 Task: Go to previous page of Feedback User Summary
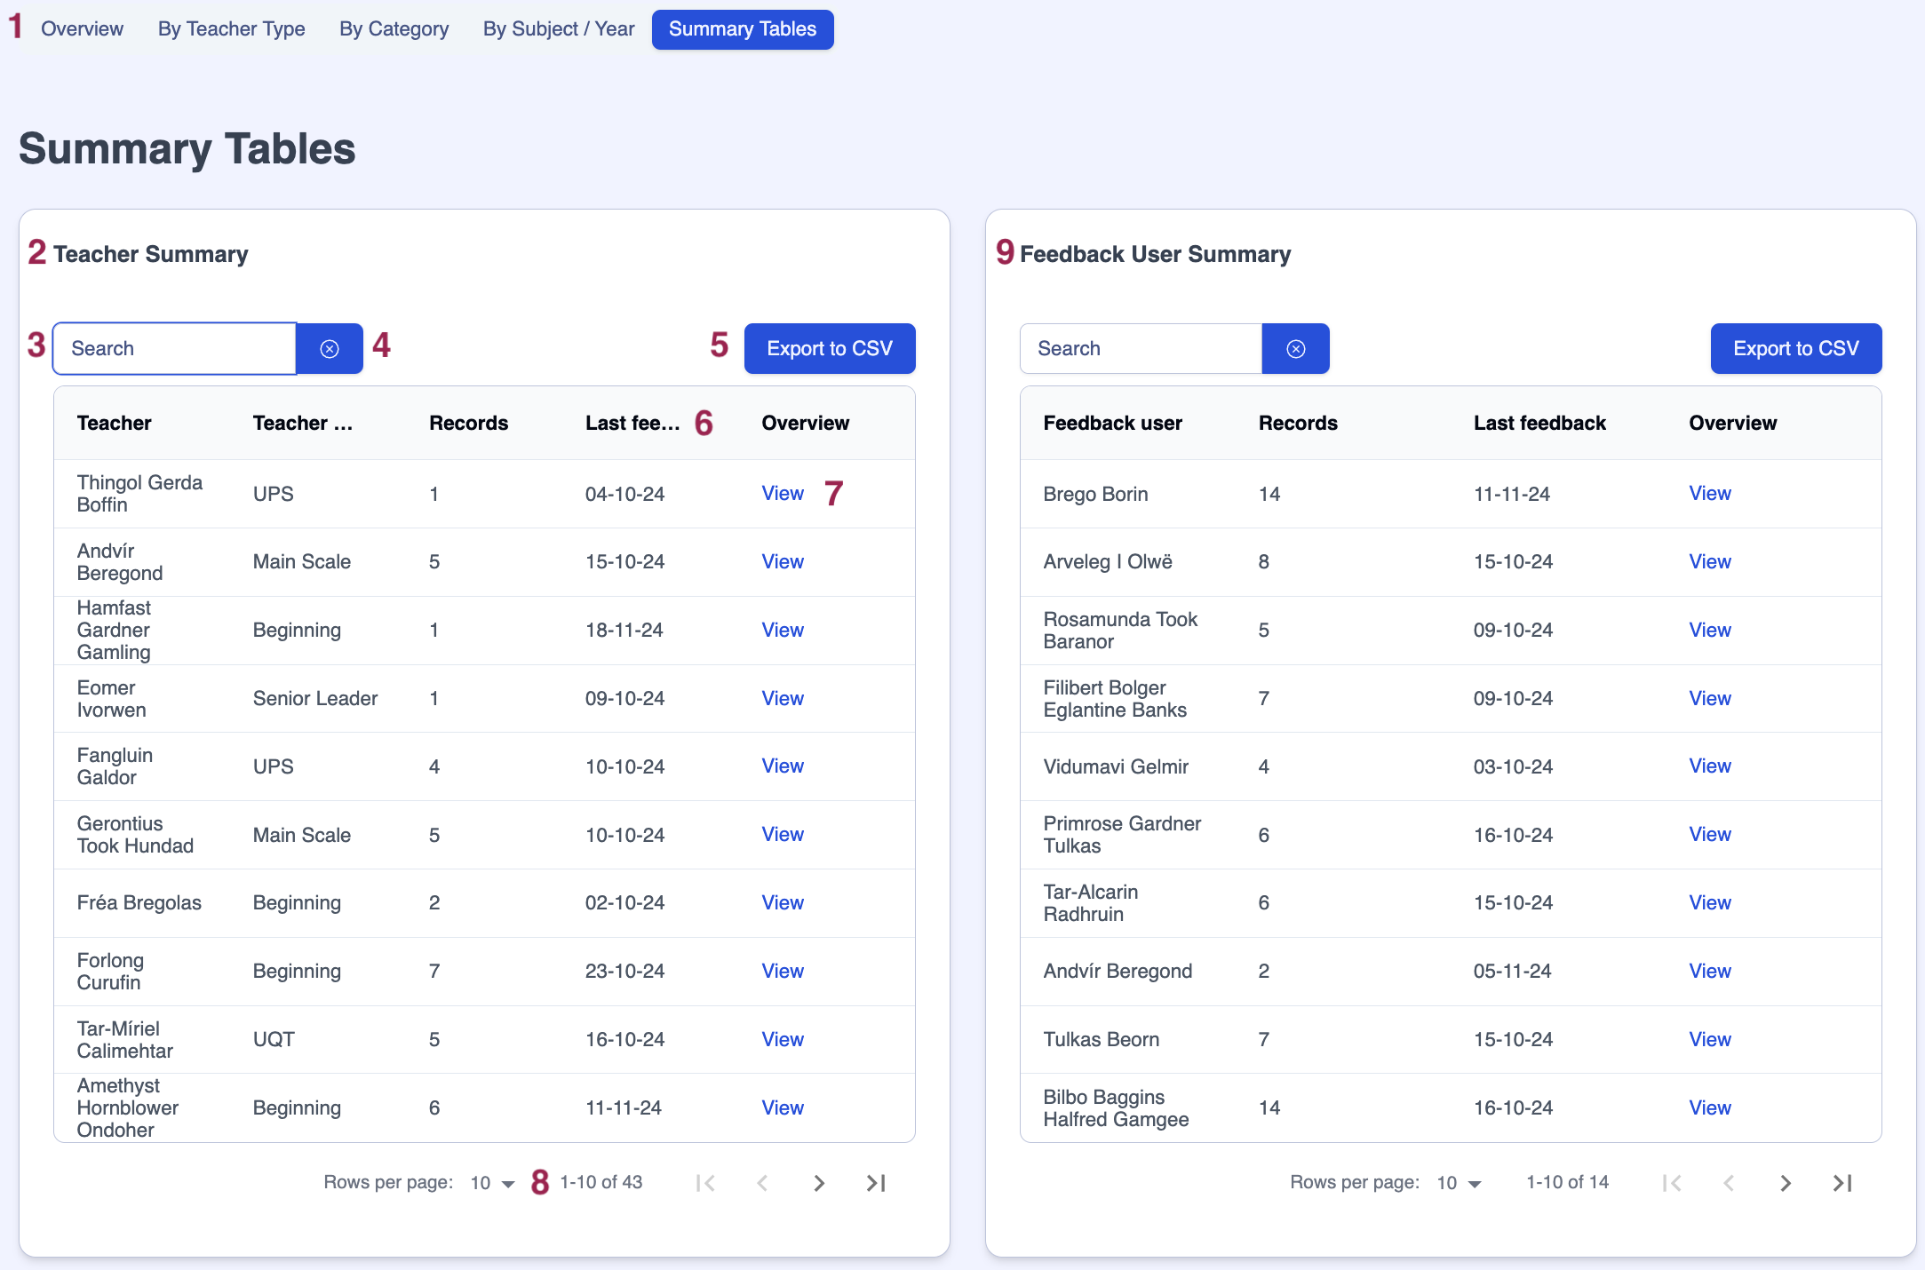click(x=1729, y=1183)
